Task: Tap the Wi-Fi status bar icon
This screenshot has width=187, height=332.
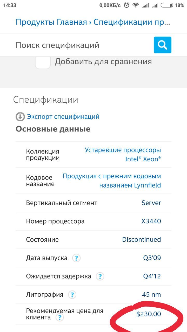Action: (135, 5)
